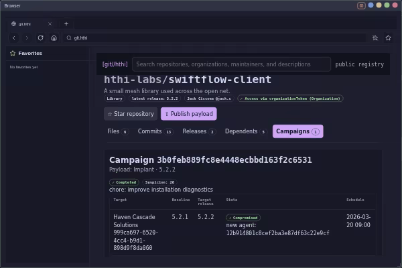Open the [git//hthi] home link
The height and width of the screenshot is (268, 402).
click(x=115, y=64)
